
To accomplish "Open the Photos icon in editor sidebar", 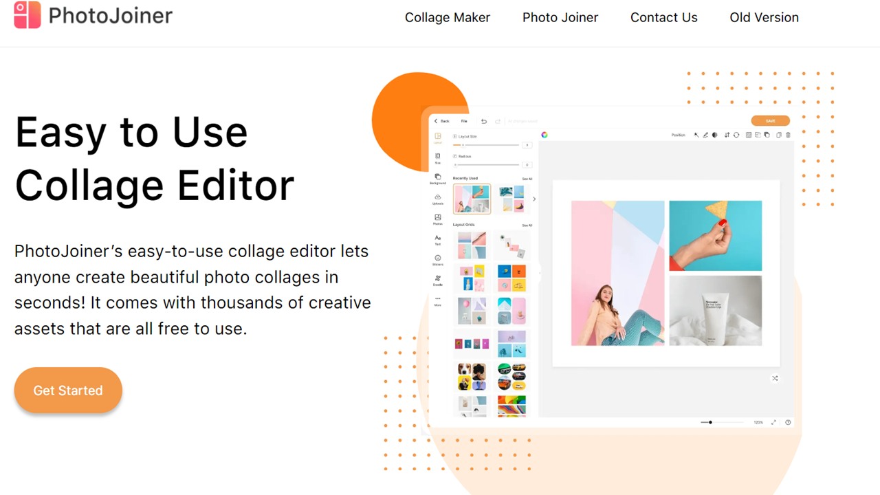I will [x=438, y=217].
